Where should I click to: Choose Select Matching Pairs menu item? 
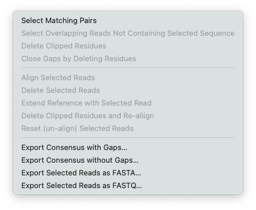click(128, 21)
